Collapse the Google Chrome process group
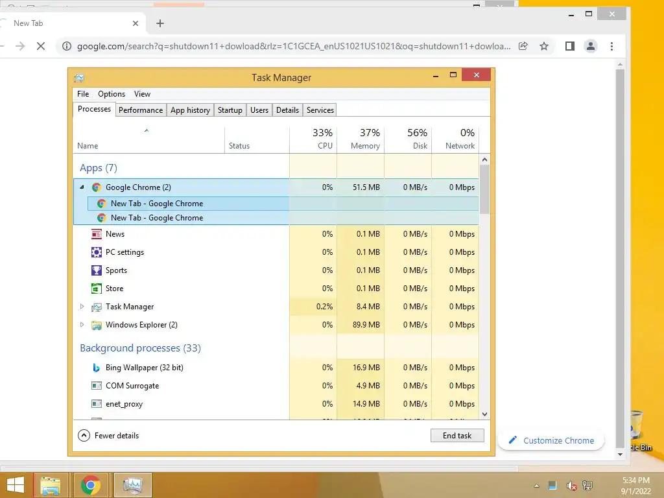This screenshot has width=664, height=498. (x=82, y=187)
